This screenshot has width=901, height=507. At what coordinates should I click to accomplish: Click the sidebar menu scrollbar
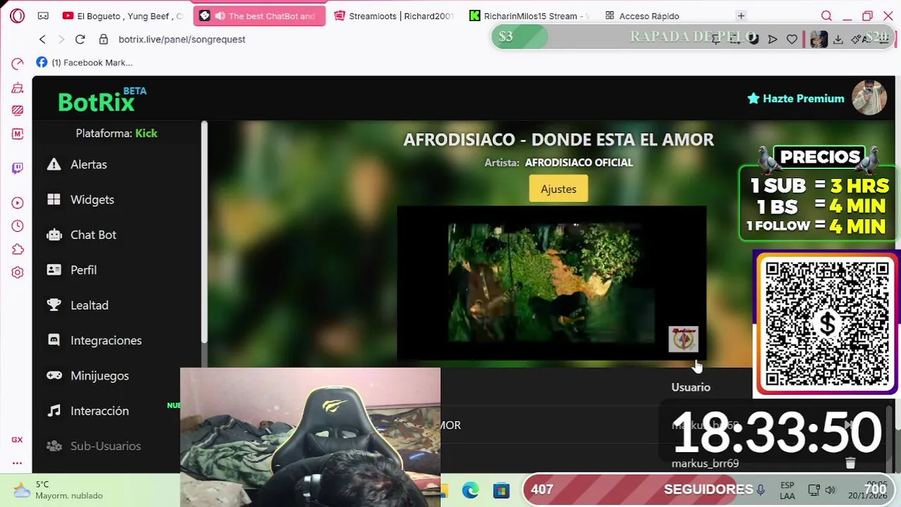click(204, 232)
